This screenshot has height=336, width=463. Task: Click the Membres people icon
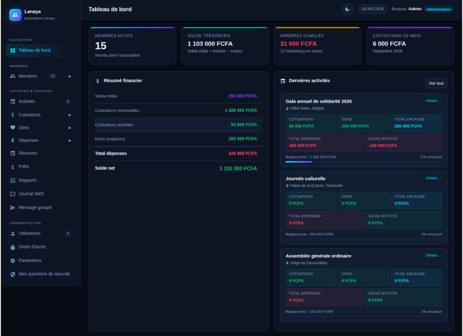coord(13,76)
